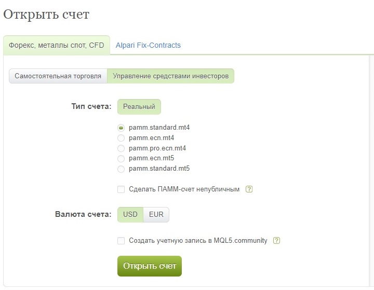
Task: Choose the pamm.ecn.mt4 radio option
Action: tap(121, 138)
